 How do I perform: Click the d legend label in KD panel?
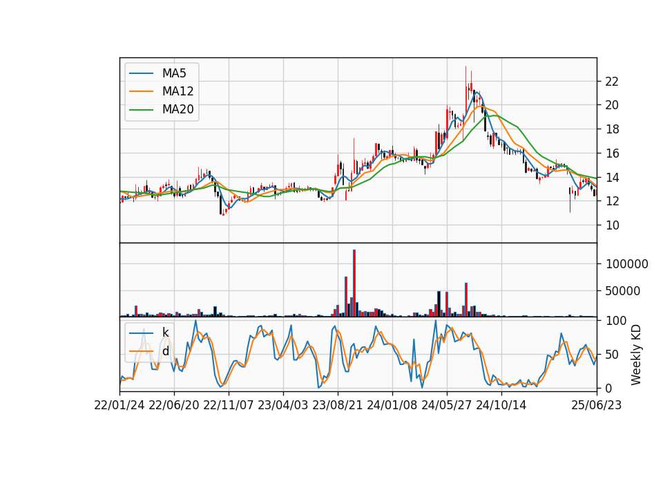coord(165,351)
